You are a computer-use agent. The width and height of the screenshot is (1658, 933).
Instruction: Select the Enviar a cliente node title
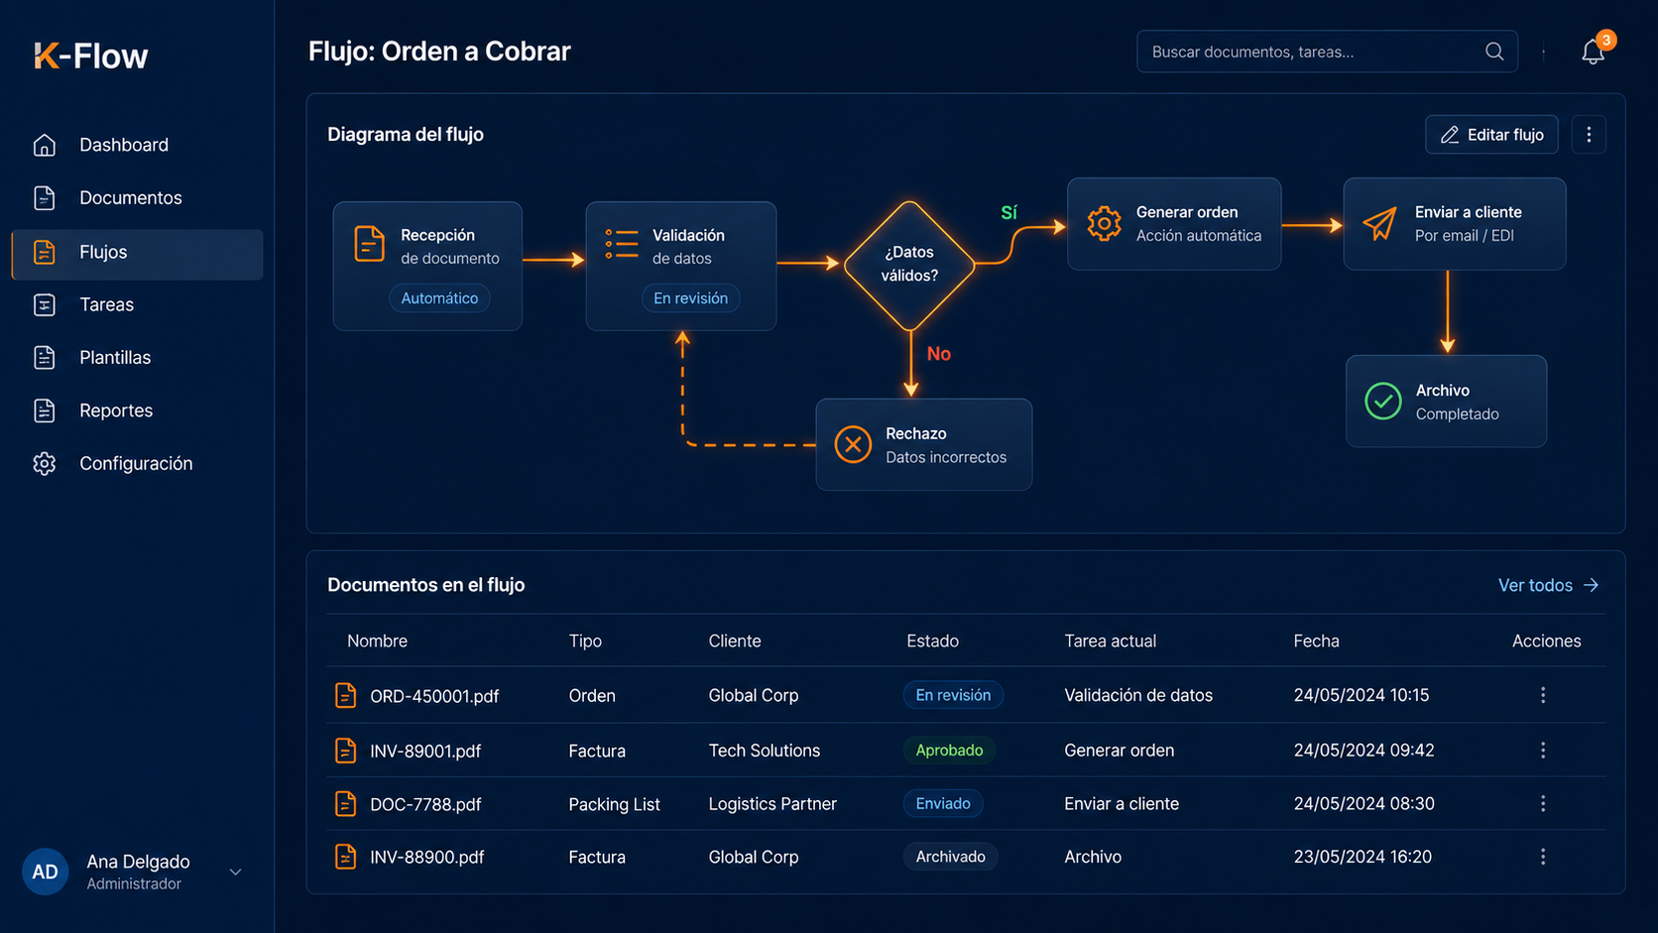(x=1468, y=212)
